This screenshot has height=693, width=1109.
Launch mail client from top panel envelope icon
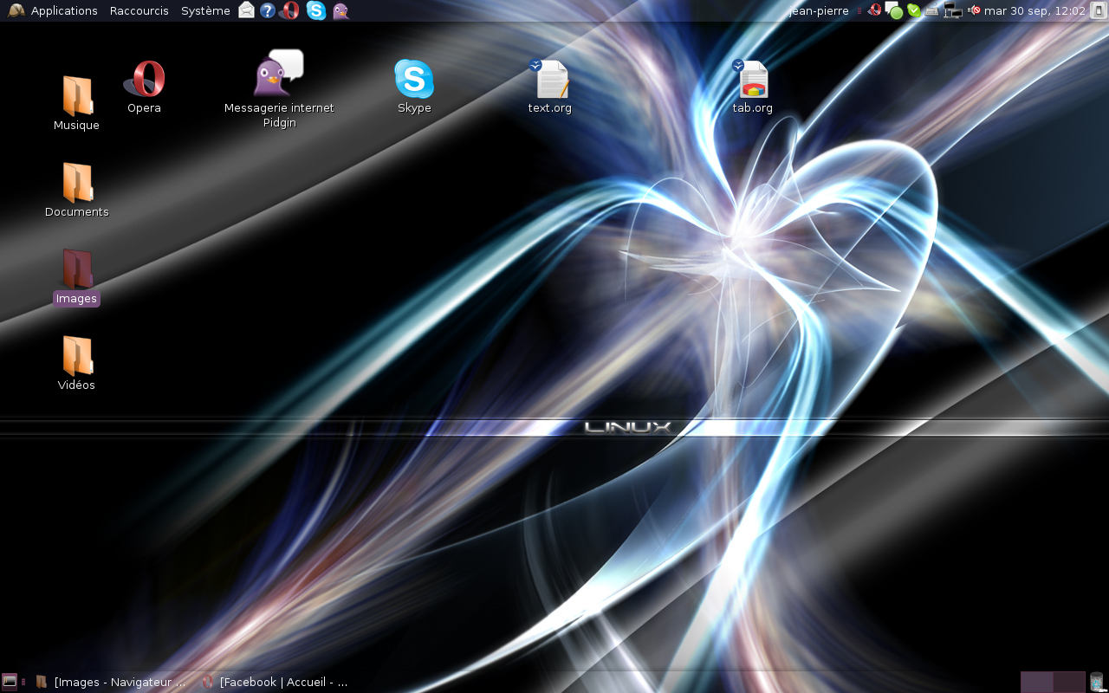[x=247, y=10]
